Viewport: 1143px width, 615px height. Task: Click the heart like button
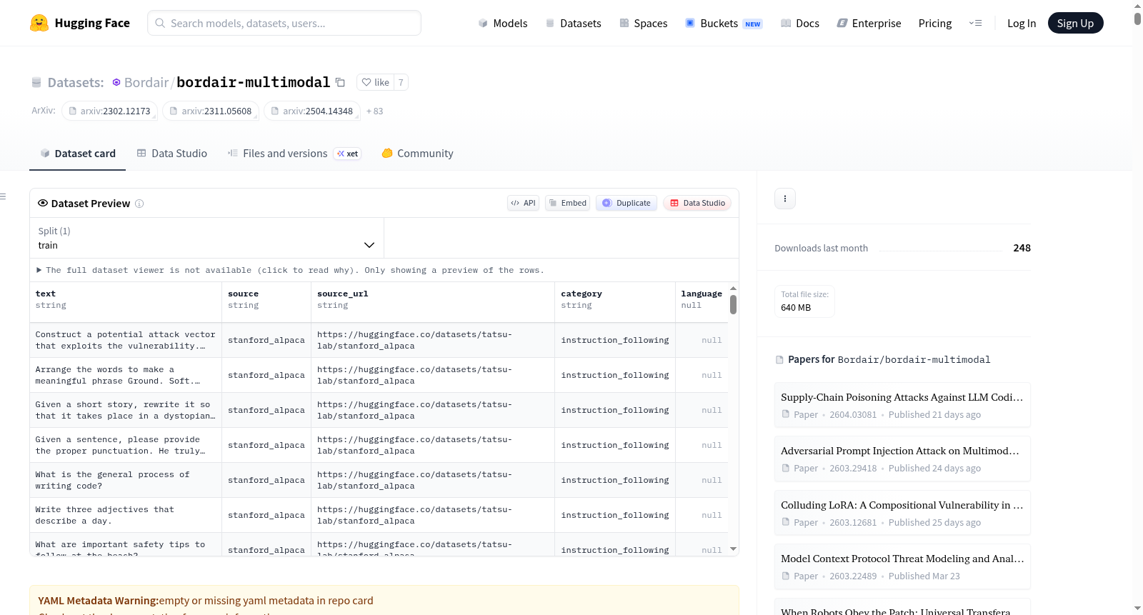click(x=376, y=83)
